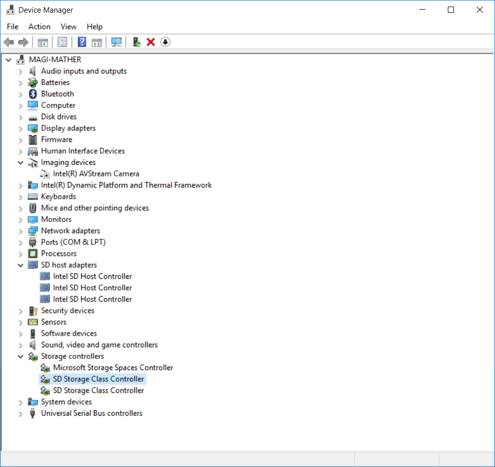Click the Action Pane toolbar icon
Screen dimensions: 495x467
pos(96,42)
